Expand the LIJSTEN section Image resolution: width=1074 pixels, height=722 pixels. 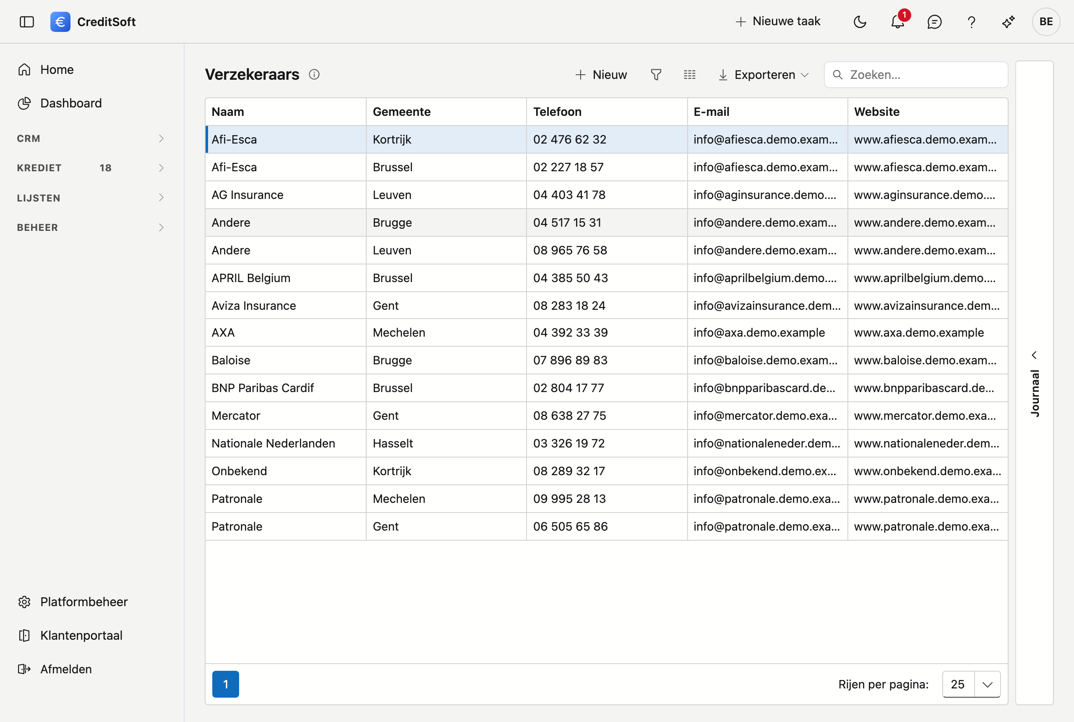[x=91, y=198]
